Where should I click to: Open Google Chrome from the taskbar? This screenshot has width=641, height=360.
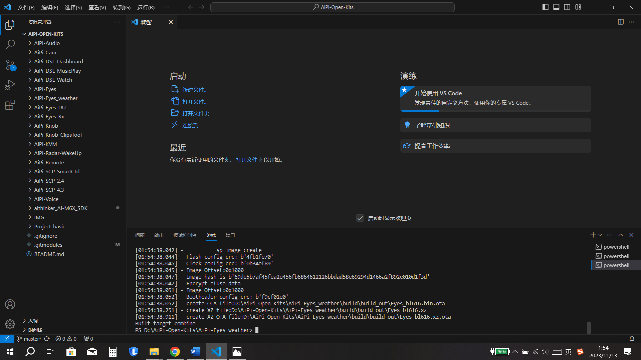click(x=175, y=352)
